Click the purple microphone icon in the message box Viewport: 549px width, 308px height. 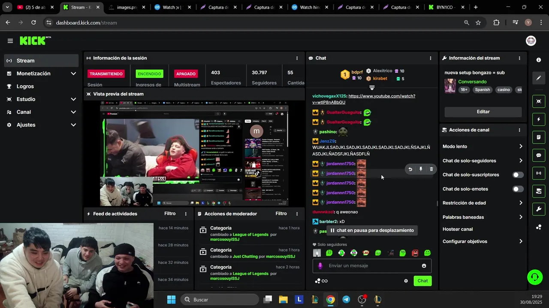coord(320,266)
